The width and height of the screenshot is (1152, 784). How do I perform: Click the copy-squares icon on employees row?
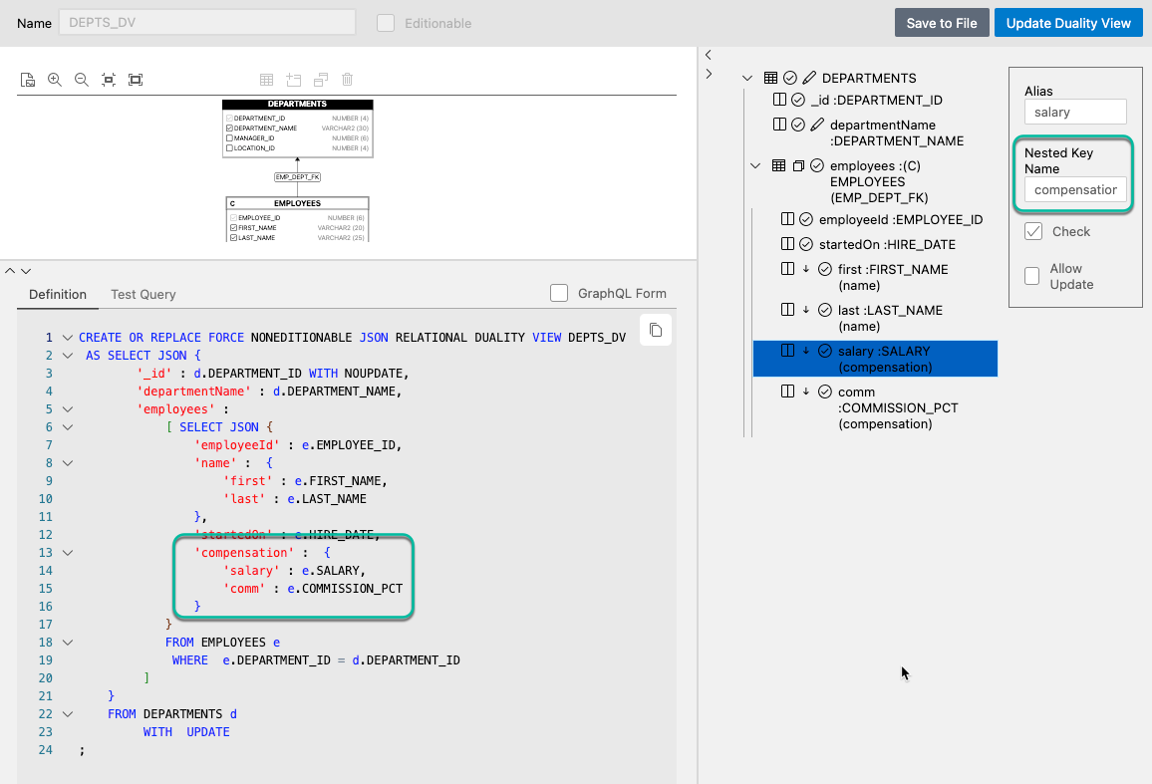(x=798, y=166)
